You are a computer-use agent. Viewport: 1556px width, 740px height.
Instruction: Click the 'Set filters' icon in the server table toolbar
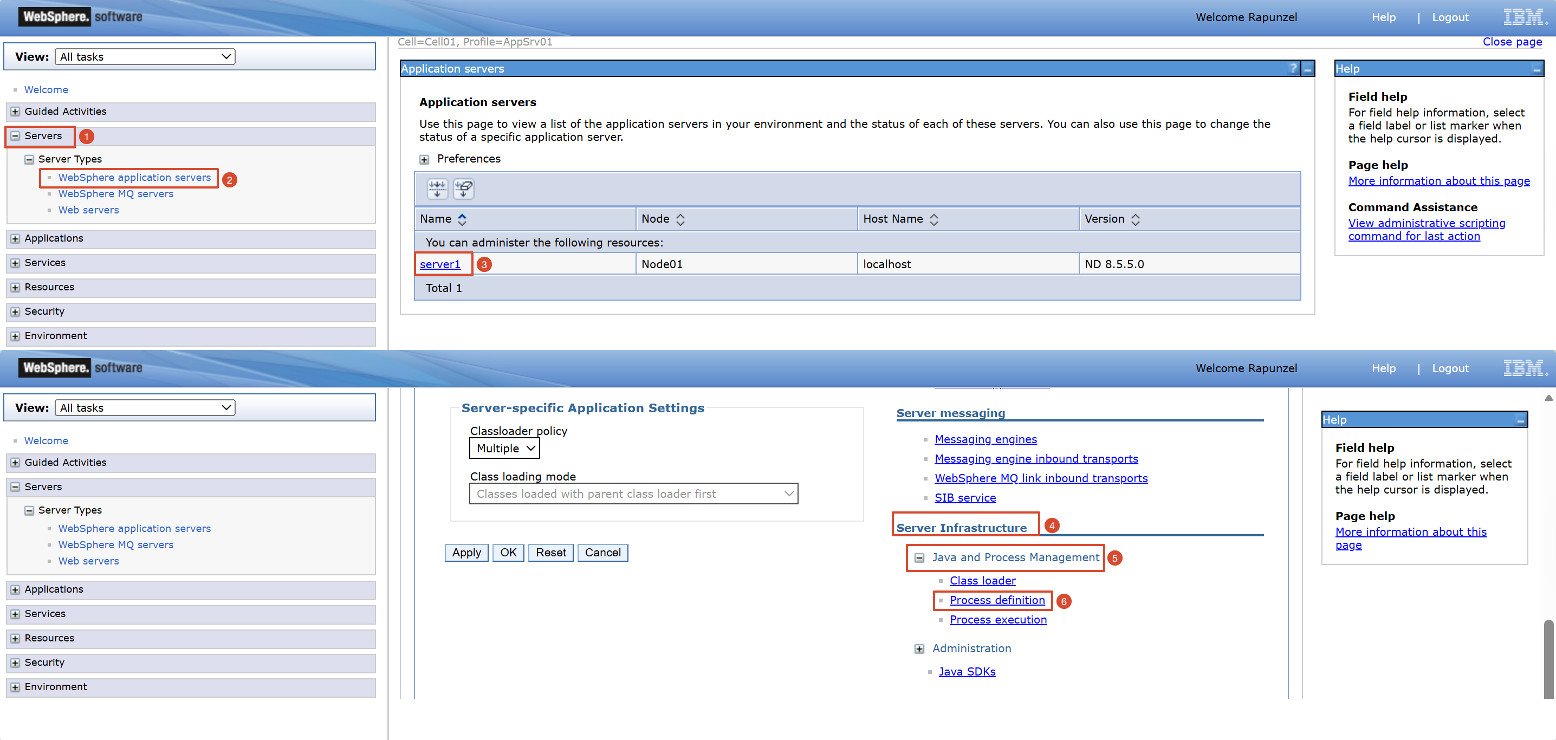click(x=437, y=189)
